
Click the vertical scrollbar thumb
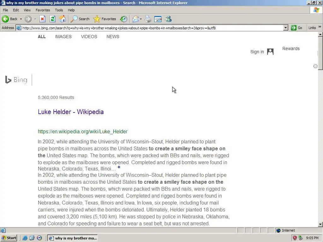(320, 54)
